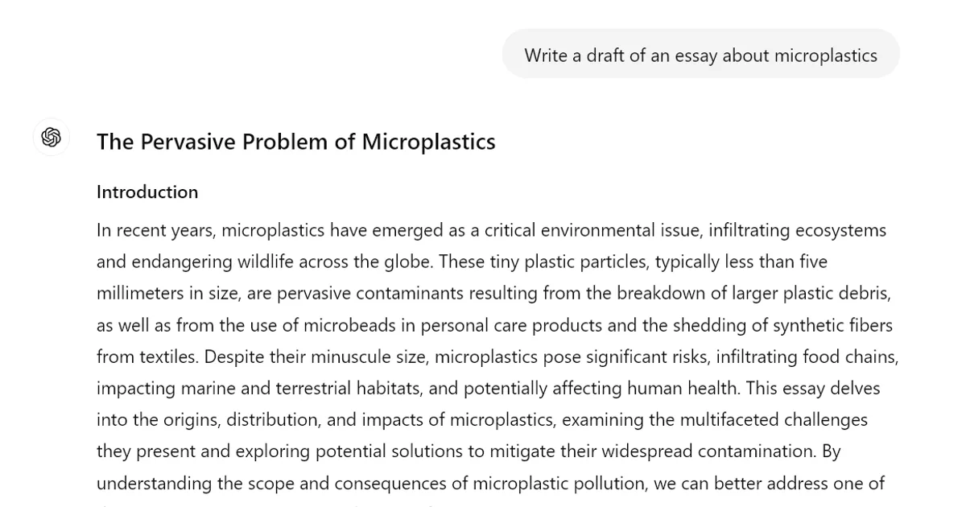Click the word 'ecosystems' in the paragraph

click(840, 230)
